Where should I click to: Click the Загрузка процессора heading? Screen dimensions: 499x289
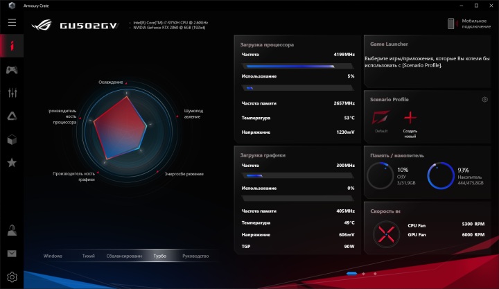coord(267,44)
